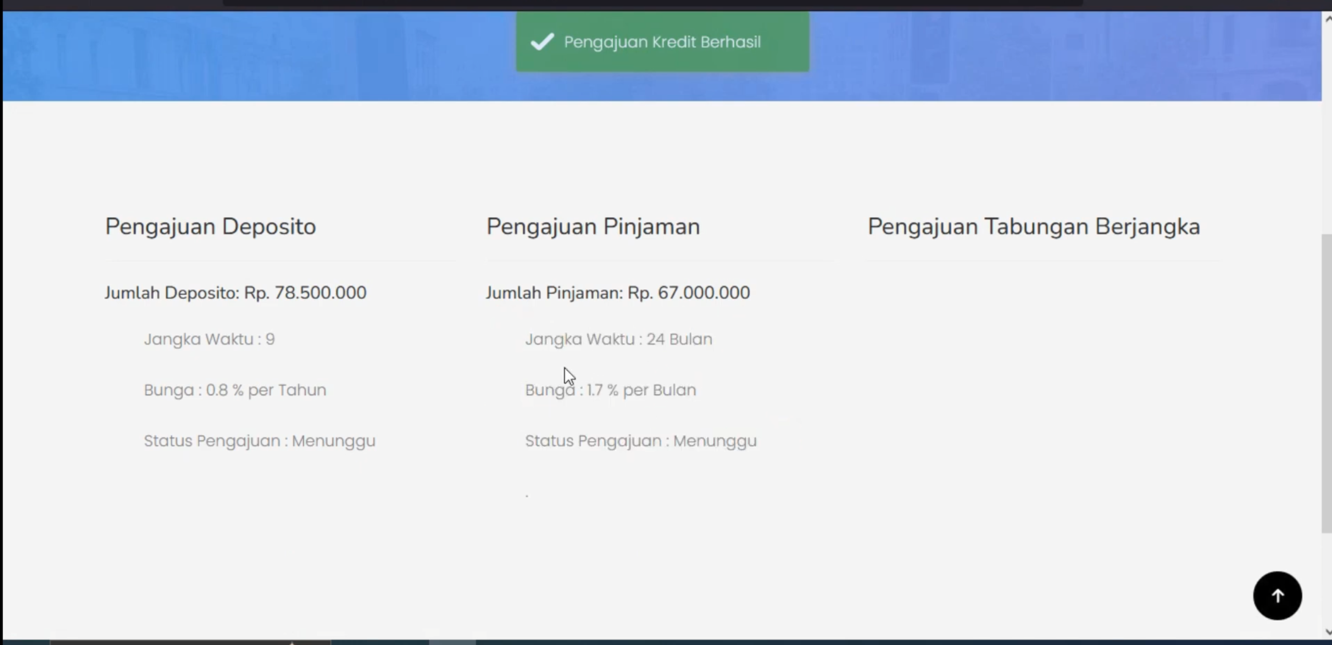Screen dimensions: 1332x645
Task: Click the page vertical scrollbar thumb
Action: click(x=1326, y=384)
